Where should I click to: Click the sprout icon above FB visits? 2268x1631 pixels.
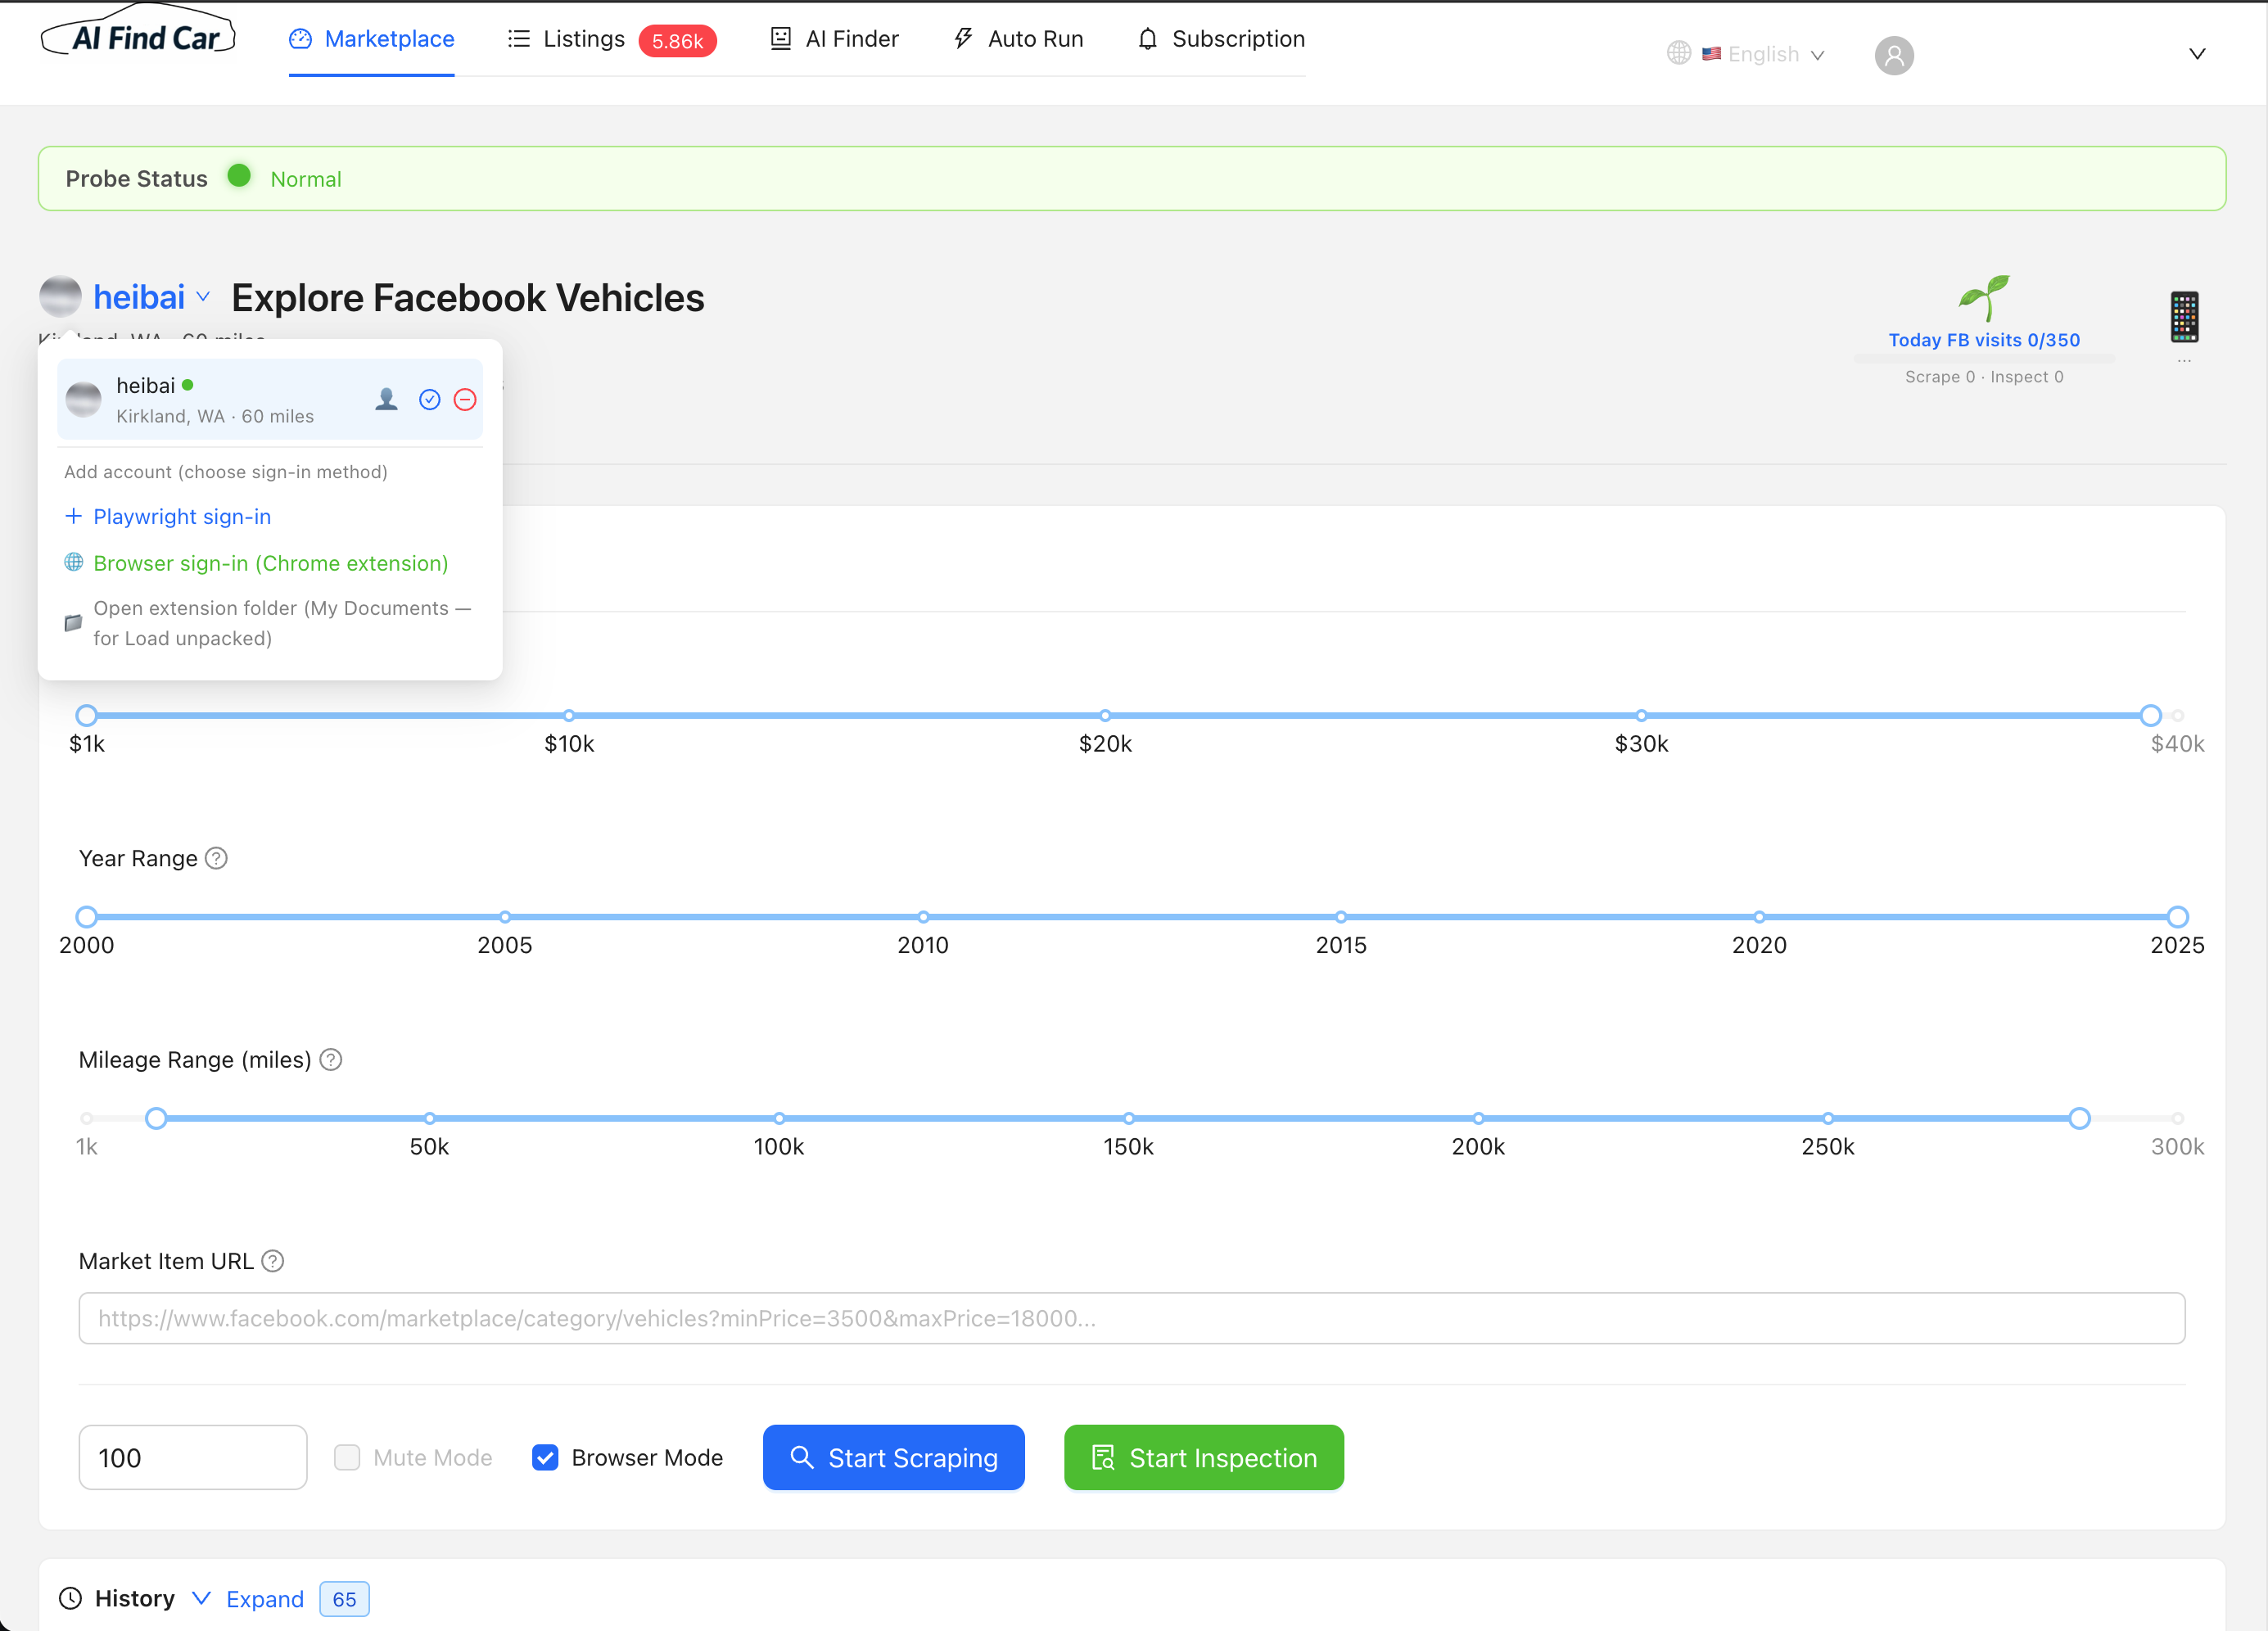(1984, 298)
